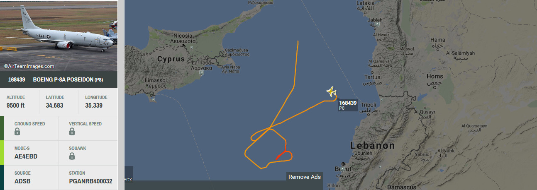Viewport: 537px width, 190px height.
Task: Select the airport marker near Jableh
Action: pyautogui.click(x=377, y=24)
